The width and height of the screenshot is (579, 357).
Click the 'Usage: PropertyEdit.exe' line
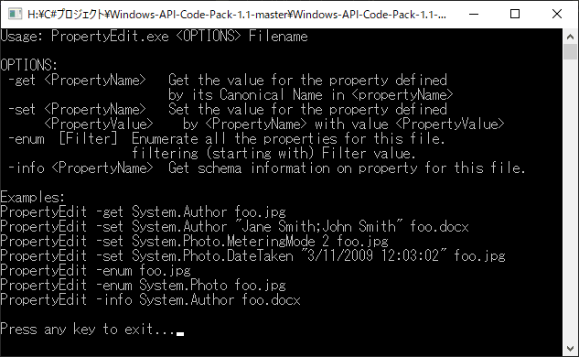coord(154,37)
